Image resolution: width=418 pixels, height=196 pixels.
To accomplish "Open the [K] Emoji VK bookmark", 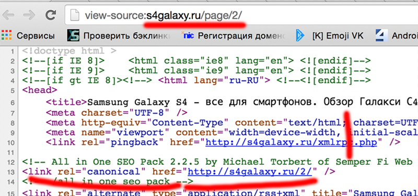I will coord(338,35).
